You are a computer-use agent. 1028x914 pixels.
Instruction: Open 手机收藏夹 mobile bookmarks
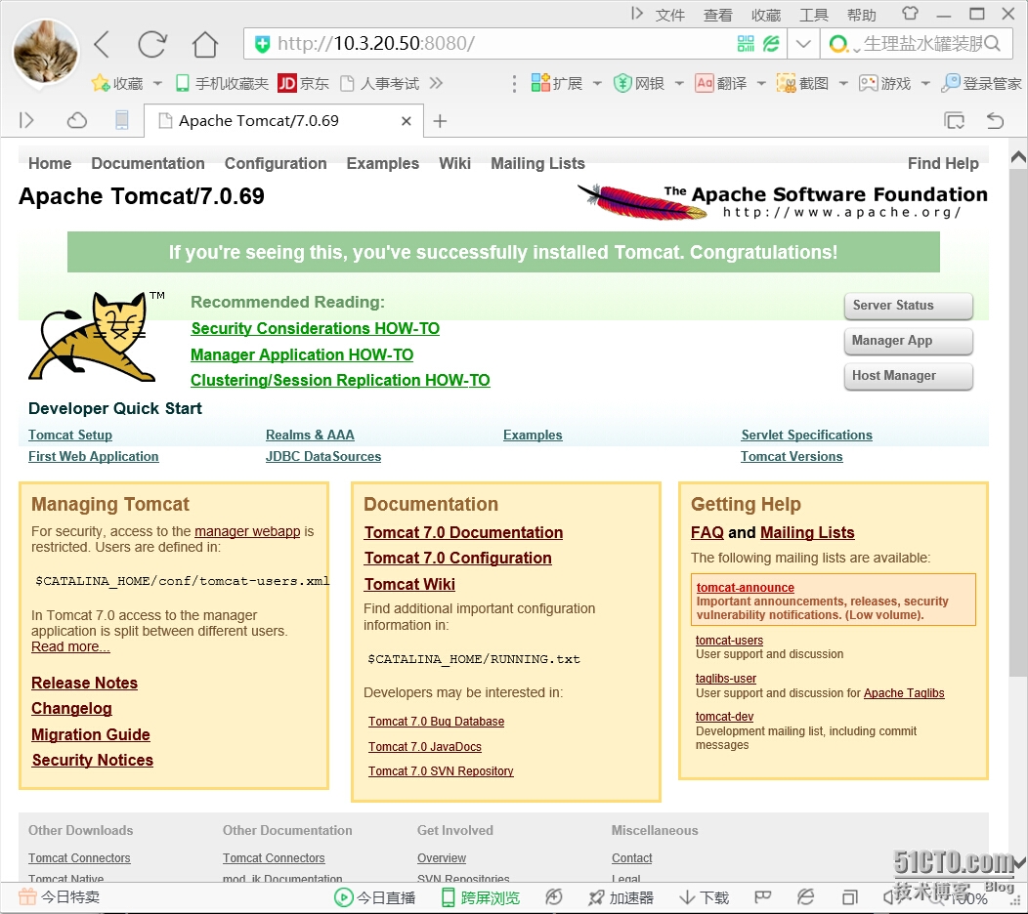(222, 83)
